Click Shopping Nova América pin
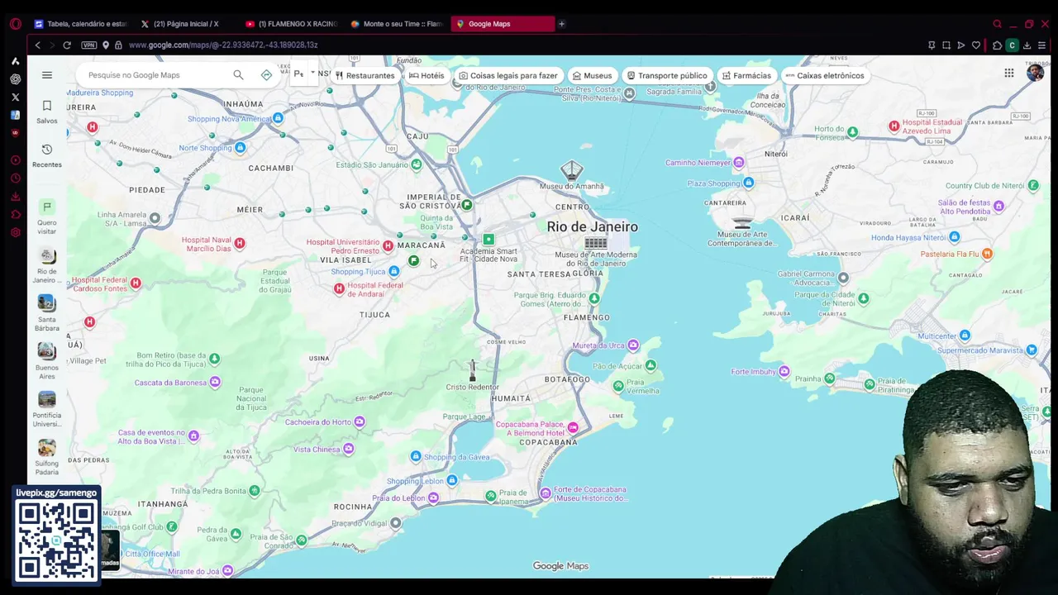This screenshot has height=595, width=1058. (x=279, y=118)
